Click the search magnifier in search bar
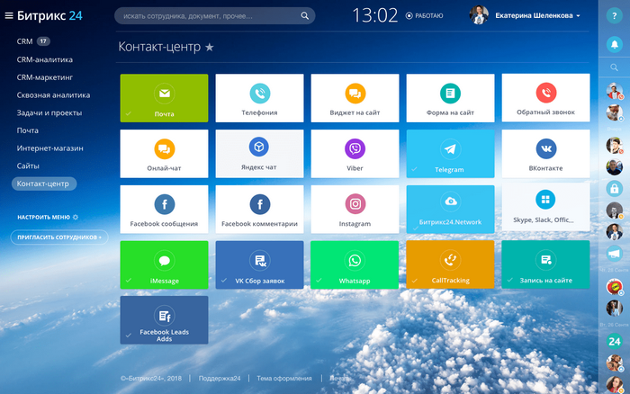 (304, 15)
